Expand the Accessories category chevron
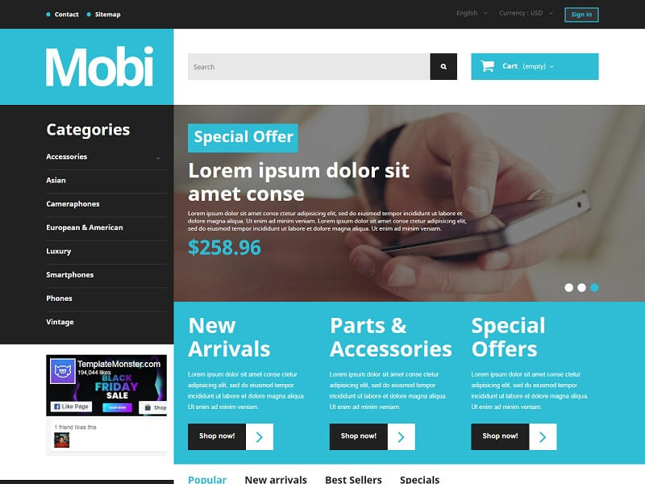The image size is (645, 484). point(158,157)
